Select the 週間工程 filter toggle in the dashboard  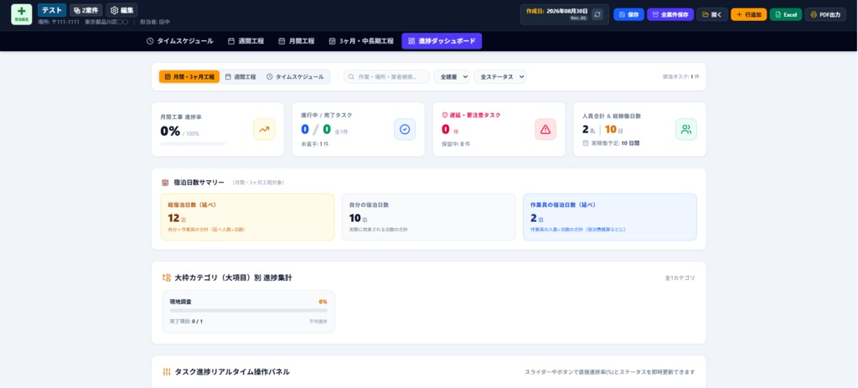240,76
